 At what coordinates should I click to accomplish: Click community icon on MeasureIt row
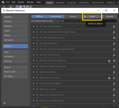point(114,43)
